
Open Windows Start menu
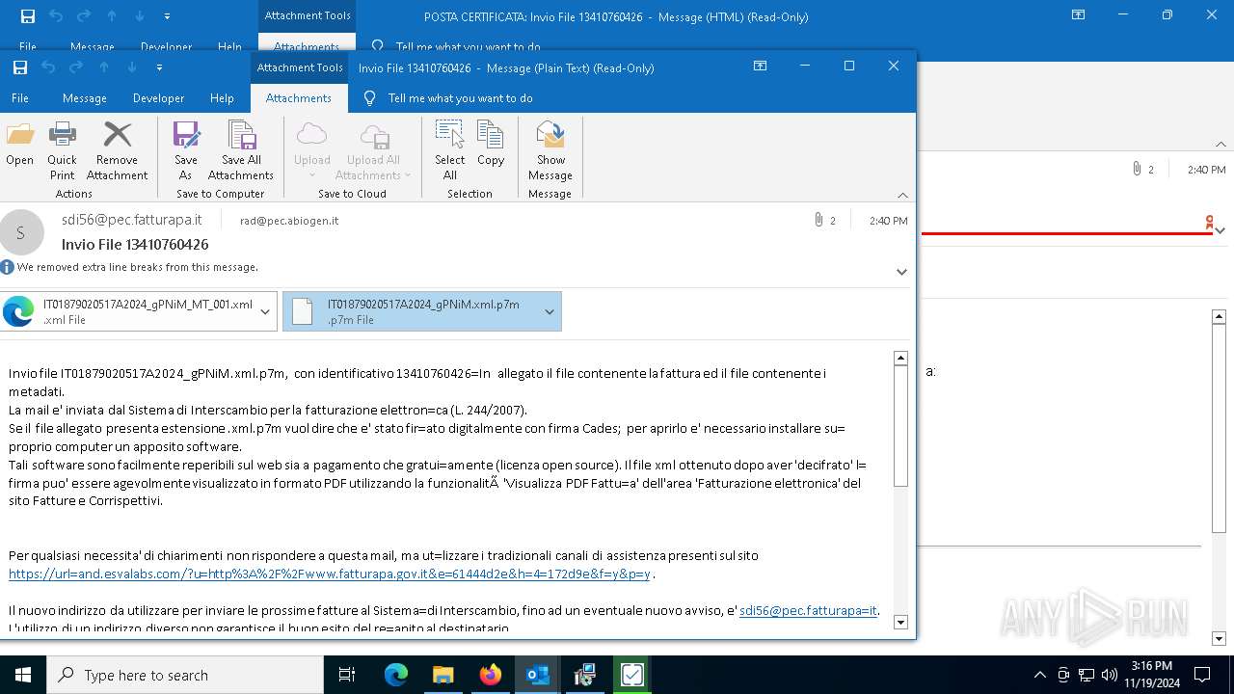click(23, 675)
